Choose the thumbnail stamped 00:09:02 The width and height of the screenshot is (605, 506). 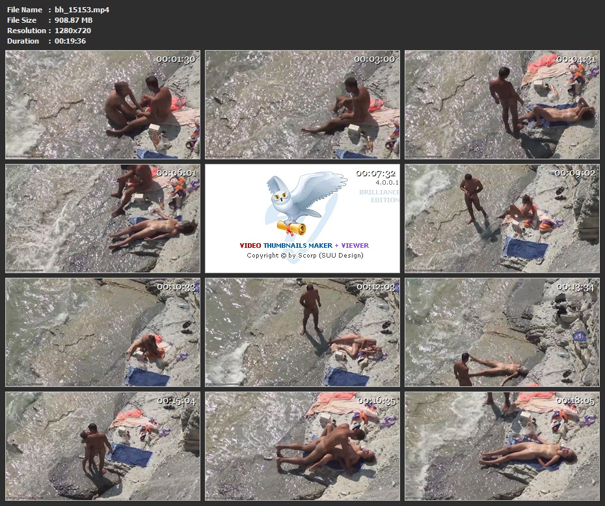[502, 219]
